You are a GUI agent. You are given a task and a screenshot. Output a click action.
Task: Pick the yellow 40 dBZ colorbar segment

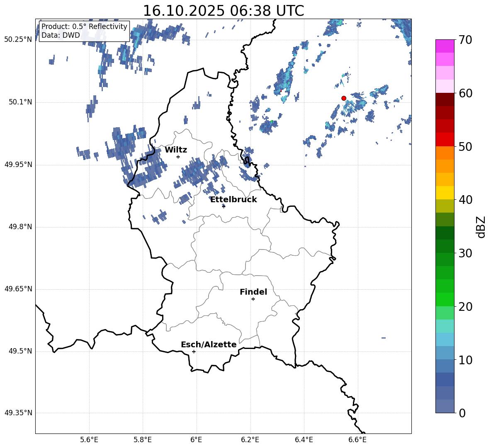click(445, 193)
